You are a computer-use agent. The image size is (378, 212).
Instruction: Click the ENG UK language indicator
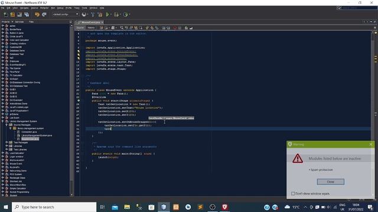click(x=343, y=207)
